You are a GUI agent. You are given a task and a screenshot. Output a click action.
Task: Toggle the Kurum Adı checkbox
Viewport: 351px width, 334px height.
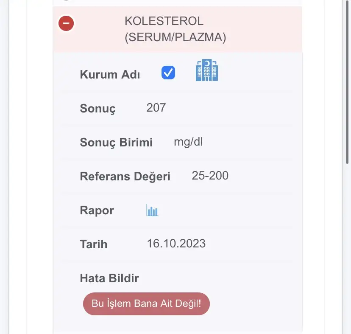tap(168, 73)
